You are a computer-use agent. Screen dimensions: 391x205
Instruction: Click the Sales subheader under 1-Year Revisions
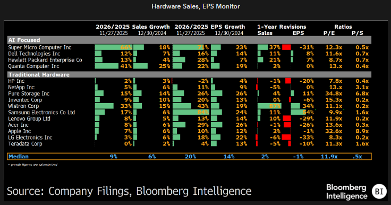[265, 33]
